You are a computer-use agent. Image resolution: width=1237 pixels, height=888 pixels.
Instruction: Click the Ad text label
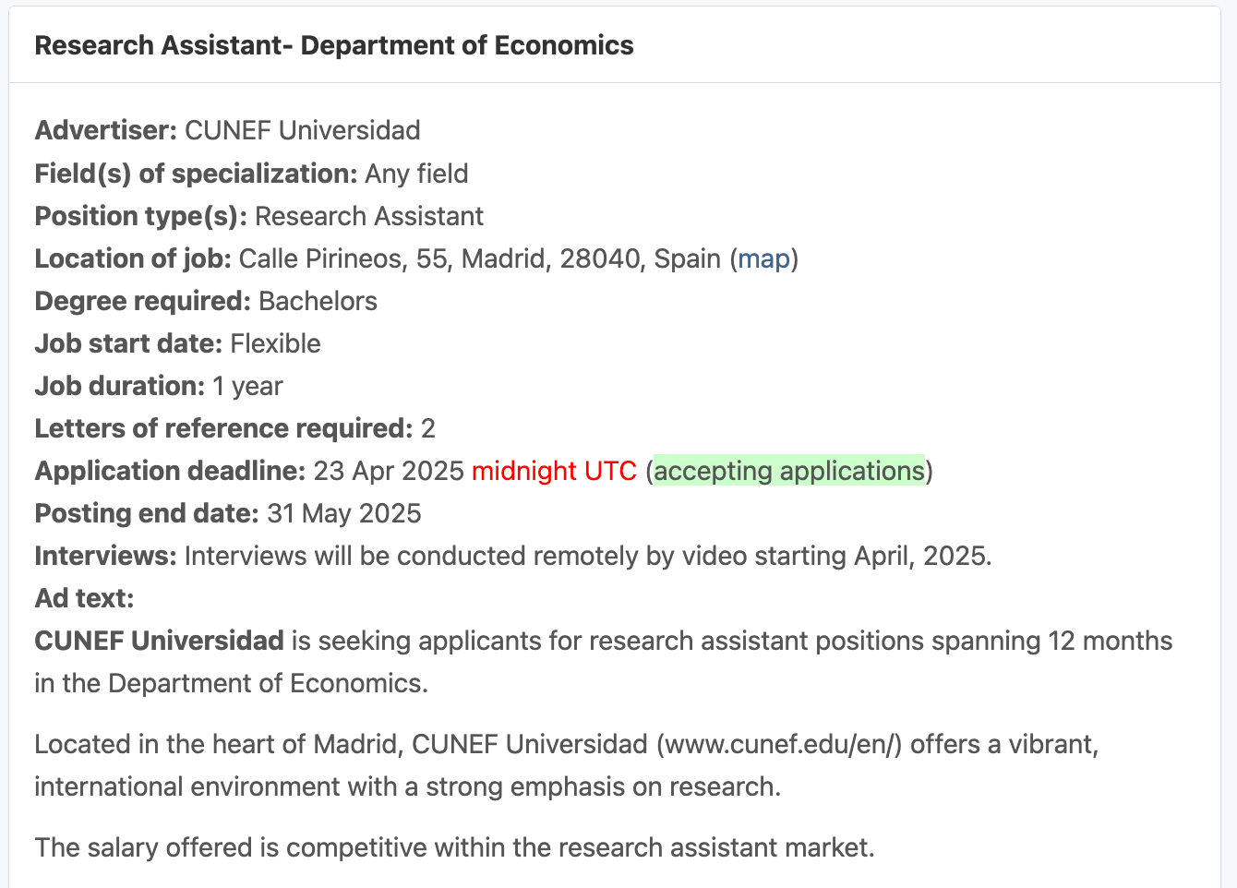[x=84, y=598]
